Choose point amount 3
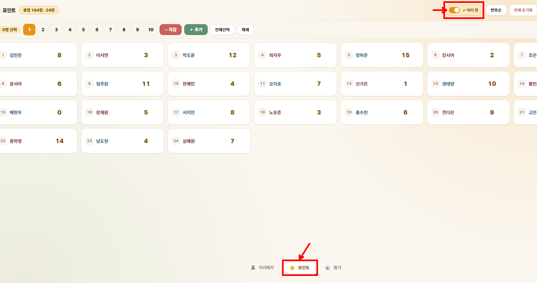 (x=56, y=30)
